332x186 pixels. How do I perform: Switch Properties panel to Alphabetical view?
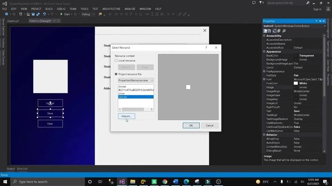pyautogui.click(x=270, y=31)
